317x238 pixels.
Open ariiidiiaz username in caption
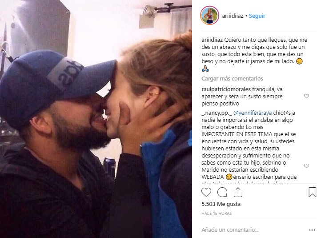pos(212,40)
